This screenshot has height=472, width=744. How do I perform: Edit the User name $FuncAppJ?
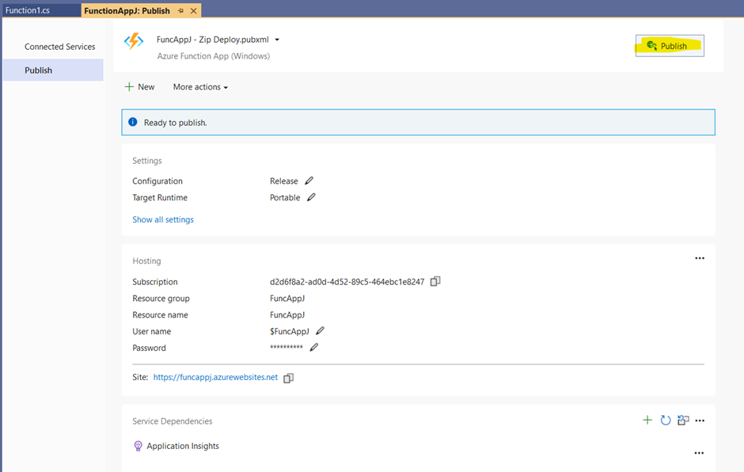[x=320, y=331]
